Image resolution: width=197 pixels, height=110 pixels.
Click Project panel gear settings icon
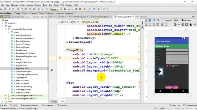click(x=42, y=16)
